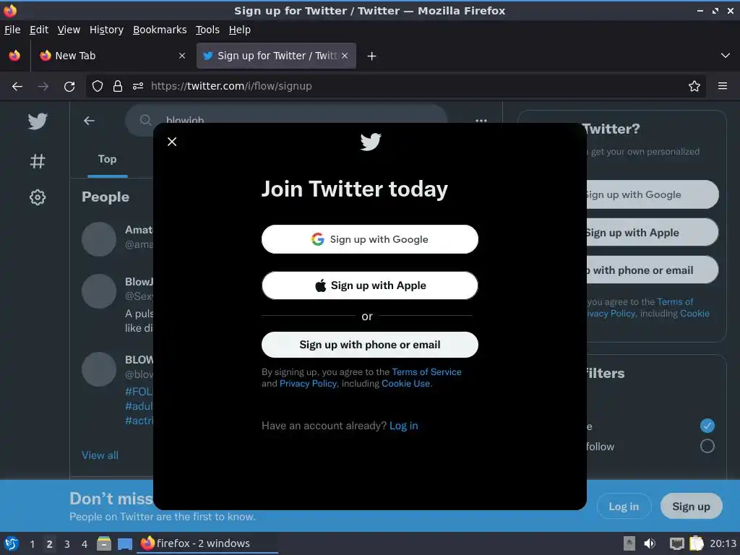Click Log in link in dialog

(403, 426)
